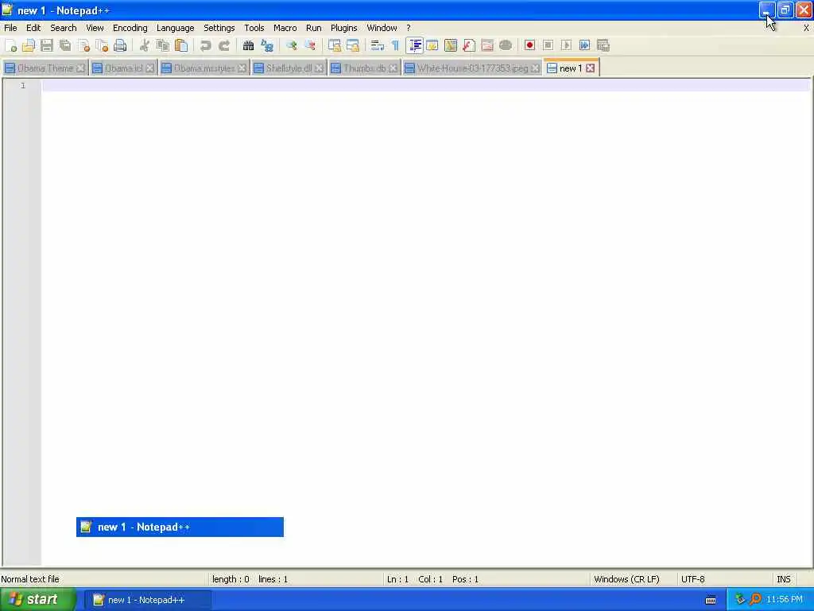Viewport: 814px width, 611px height.
Task: Redo the action via the toolbar arrow
Action: pos(223,45)
